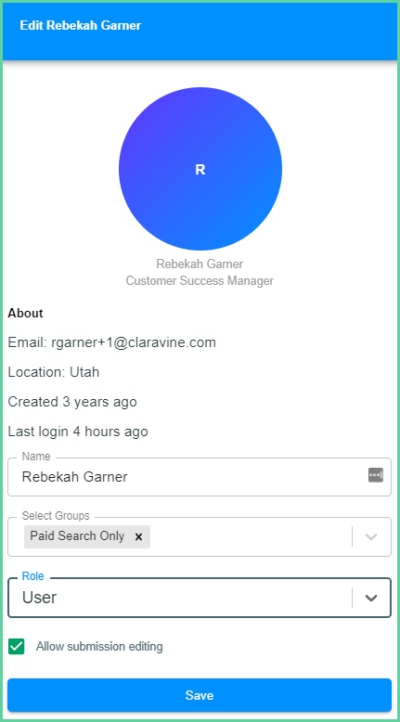Expand the Role dropdown chevron
This screenshot has width=400, height=722.
click(371, 598)
